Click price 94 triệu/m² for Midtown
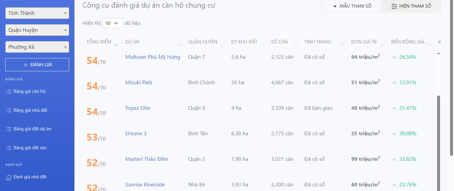The height and width of the screenshot is (191, 454). (x=366, y=57)
